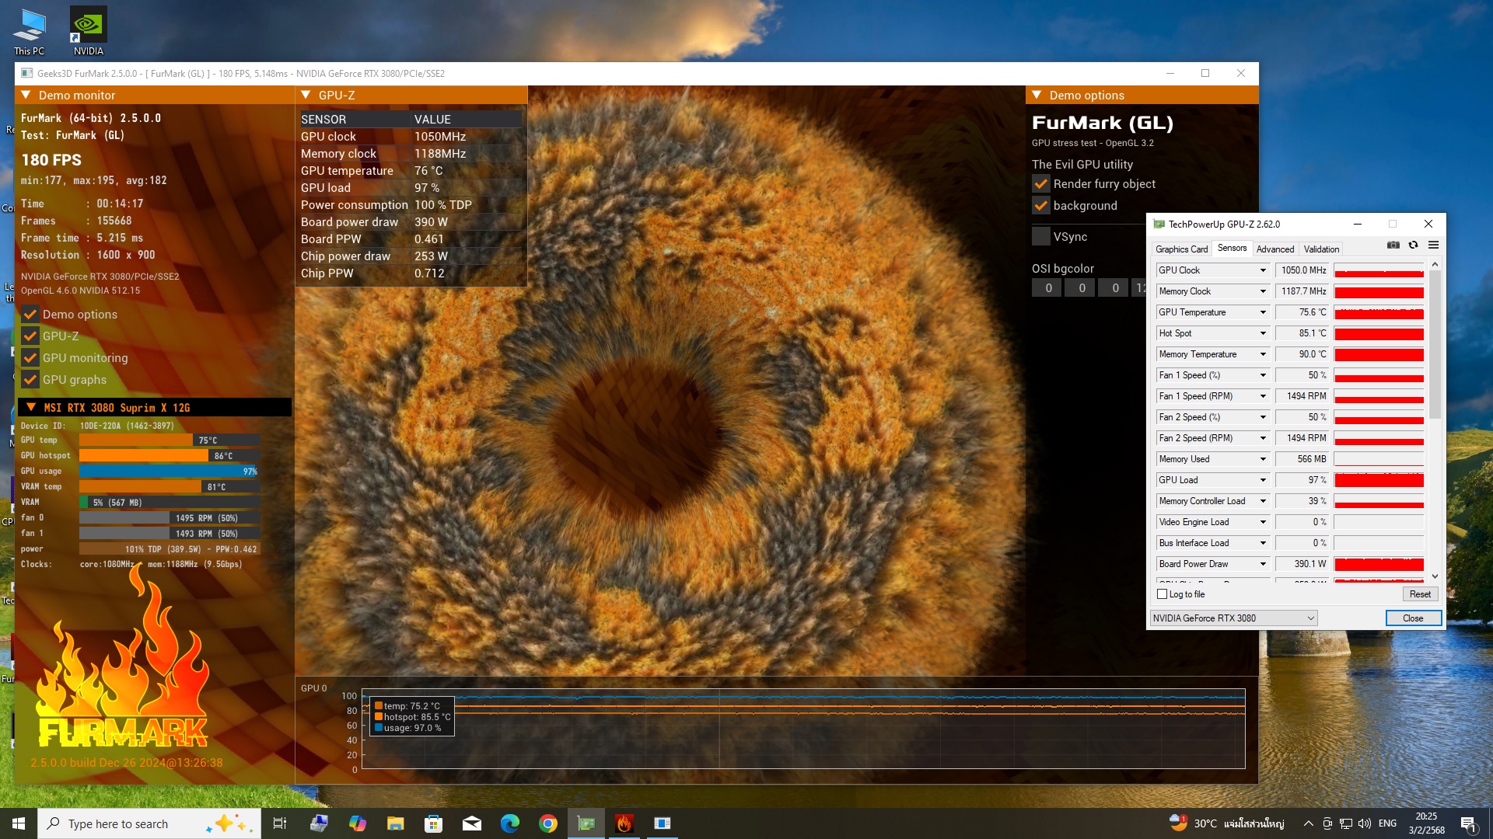Open the GPU-Z hamburger menu icon
The image size is (1493, 839).
tap(1433, 245)
